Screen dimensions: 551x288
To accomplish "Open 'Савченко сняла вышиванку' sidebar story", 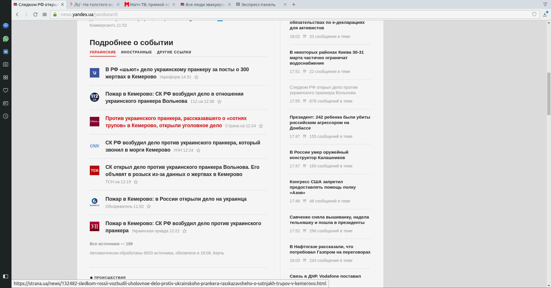I will coord(329,220).
